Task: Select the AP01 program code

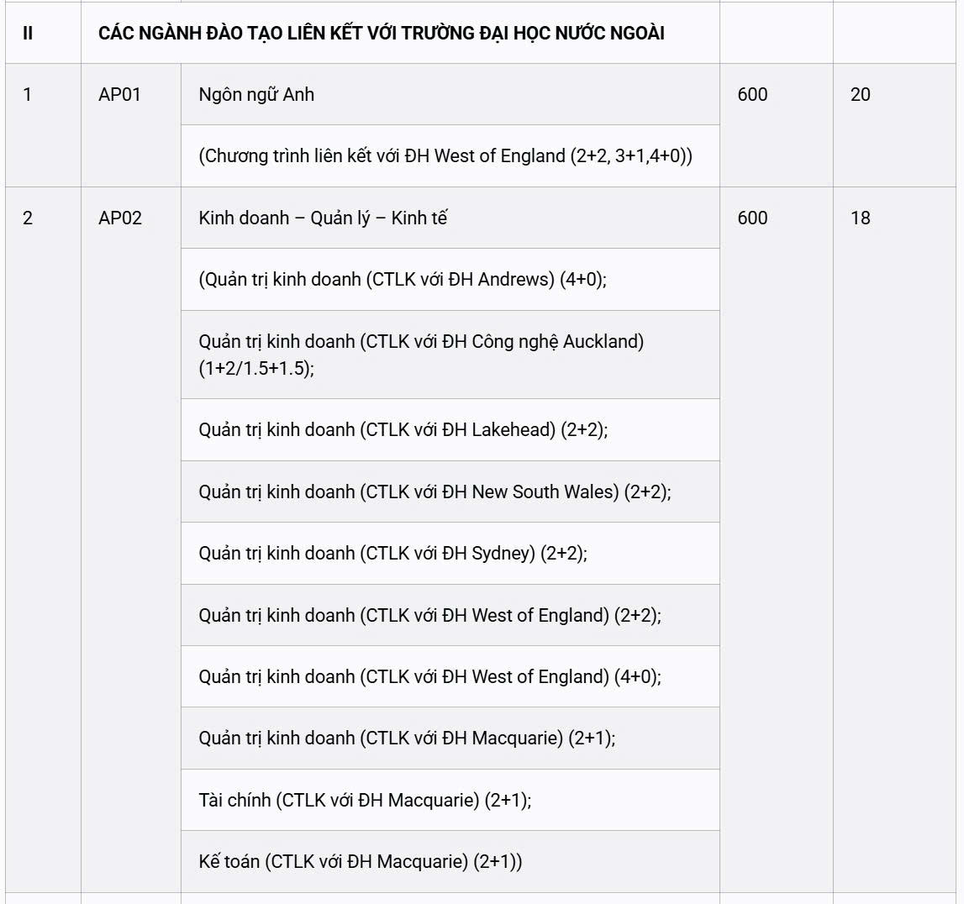Action: tap(119, 94)
